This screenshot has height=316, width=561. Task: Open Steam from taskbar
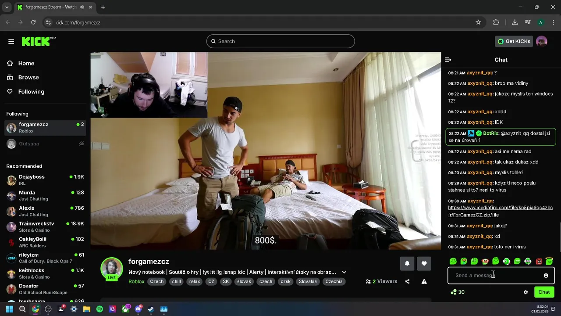[x=151, y=309]
